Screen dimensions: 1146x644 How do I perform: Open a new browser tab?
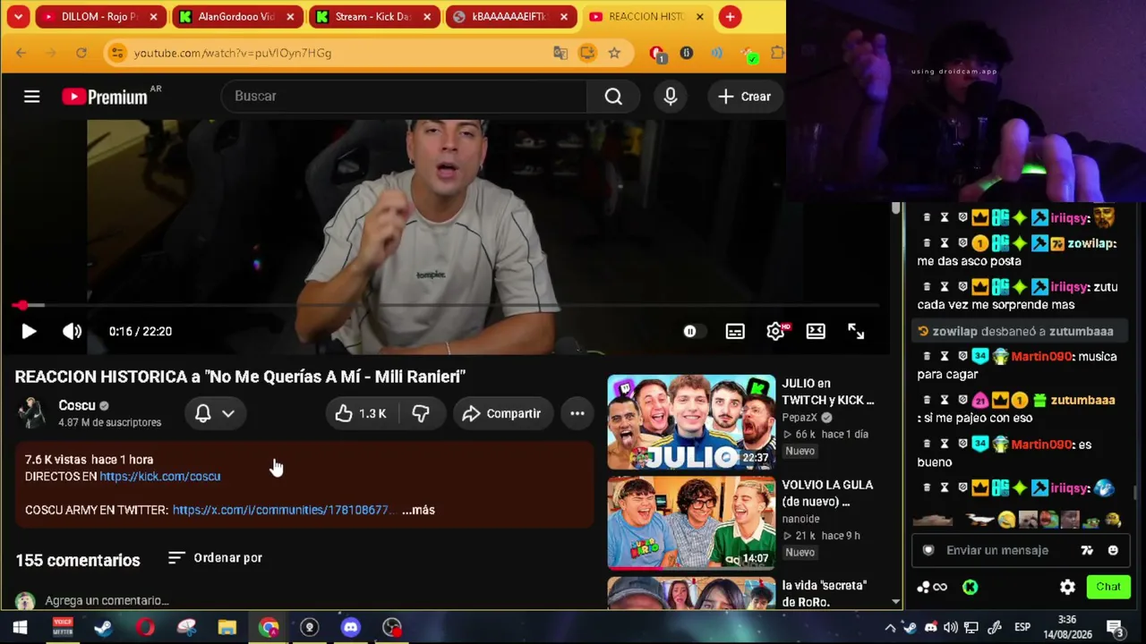point(730,17)
